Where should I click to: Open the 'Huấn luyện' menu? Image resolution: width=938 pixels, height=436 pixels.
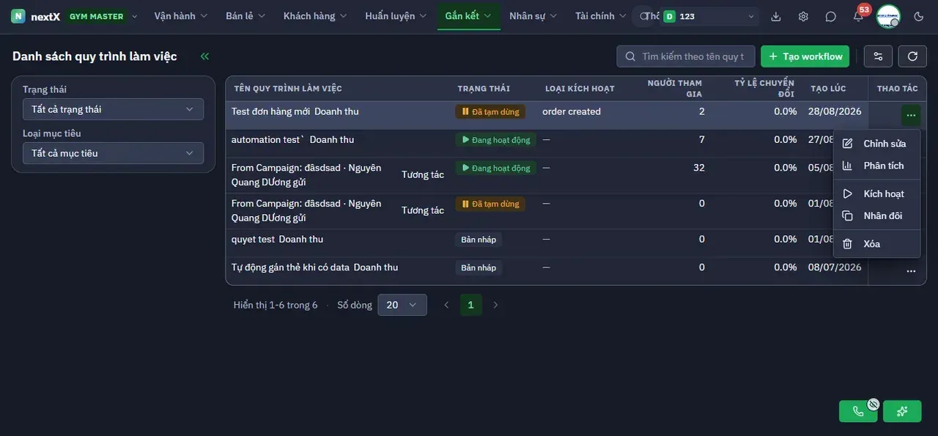click(x=396, y=16)
